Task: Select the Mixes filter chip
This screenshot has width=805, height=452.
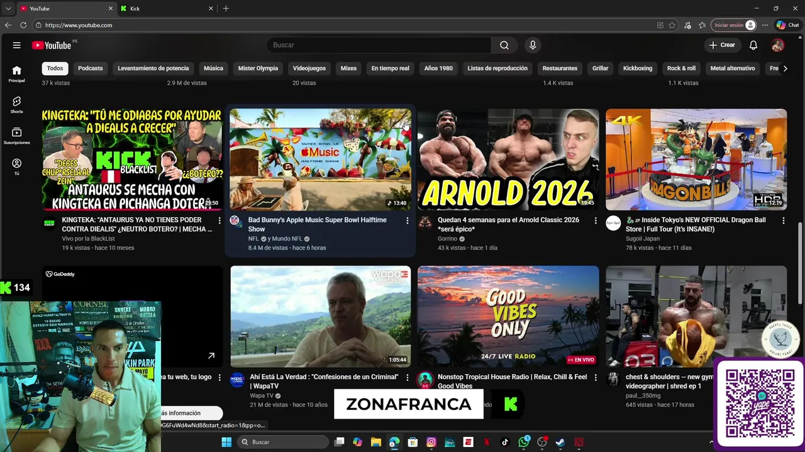Action: pos(348,68)
